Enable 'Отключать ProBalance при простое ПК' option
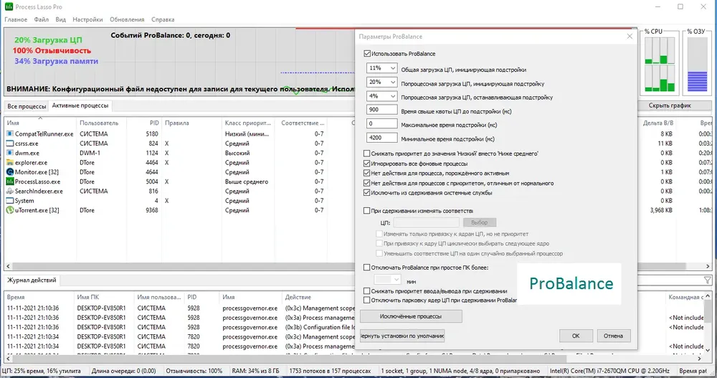 [x=366, y=268]
